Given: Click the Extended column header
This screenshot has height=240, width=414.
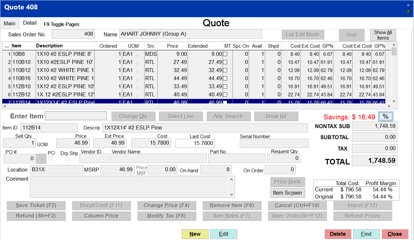Looking at the screenshot, I should (x=205, y=46).
